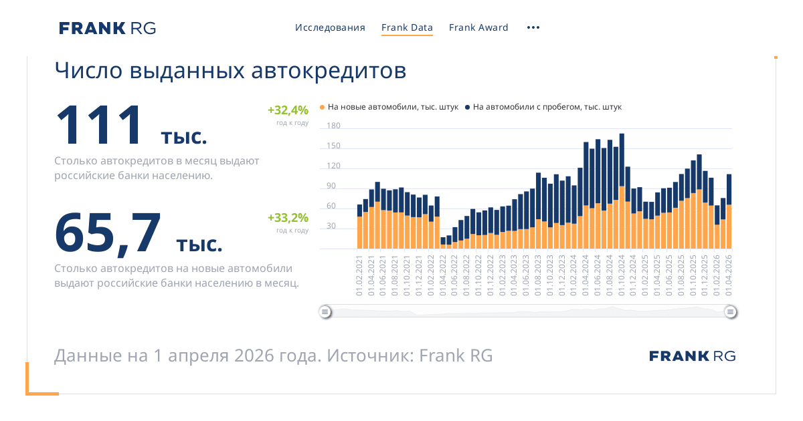The height and width of the screenshot is (421, 803).
Task: Click the first bar for 01.02.2021
Action: 360,227
